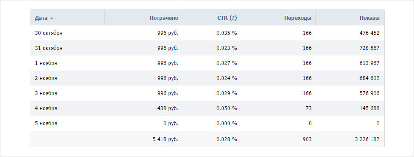Select the 30 октября date row
Image resolution: width=414 pixels, height=157 pixels.
(x=207, y=33)
